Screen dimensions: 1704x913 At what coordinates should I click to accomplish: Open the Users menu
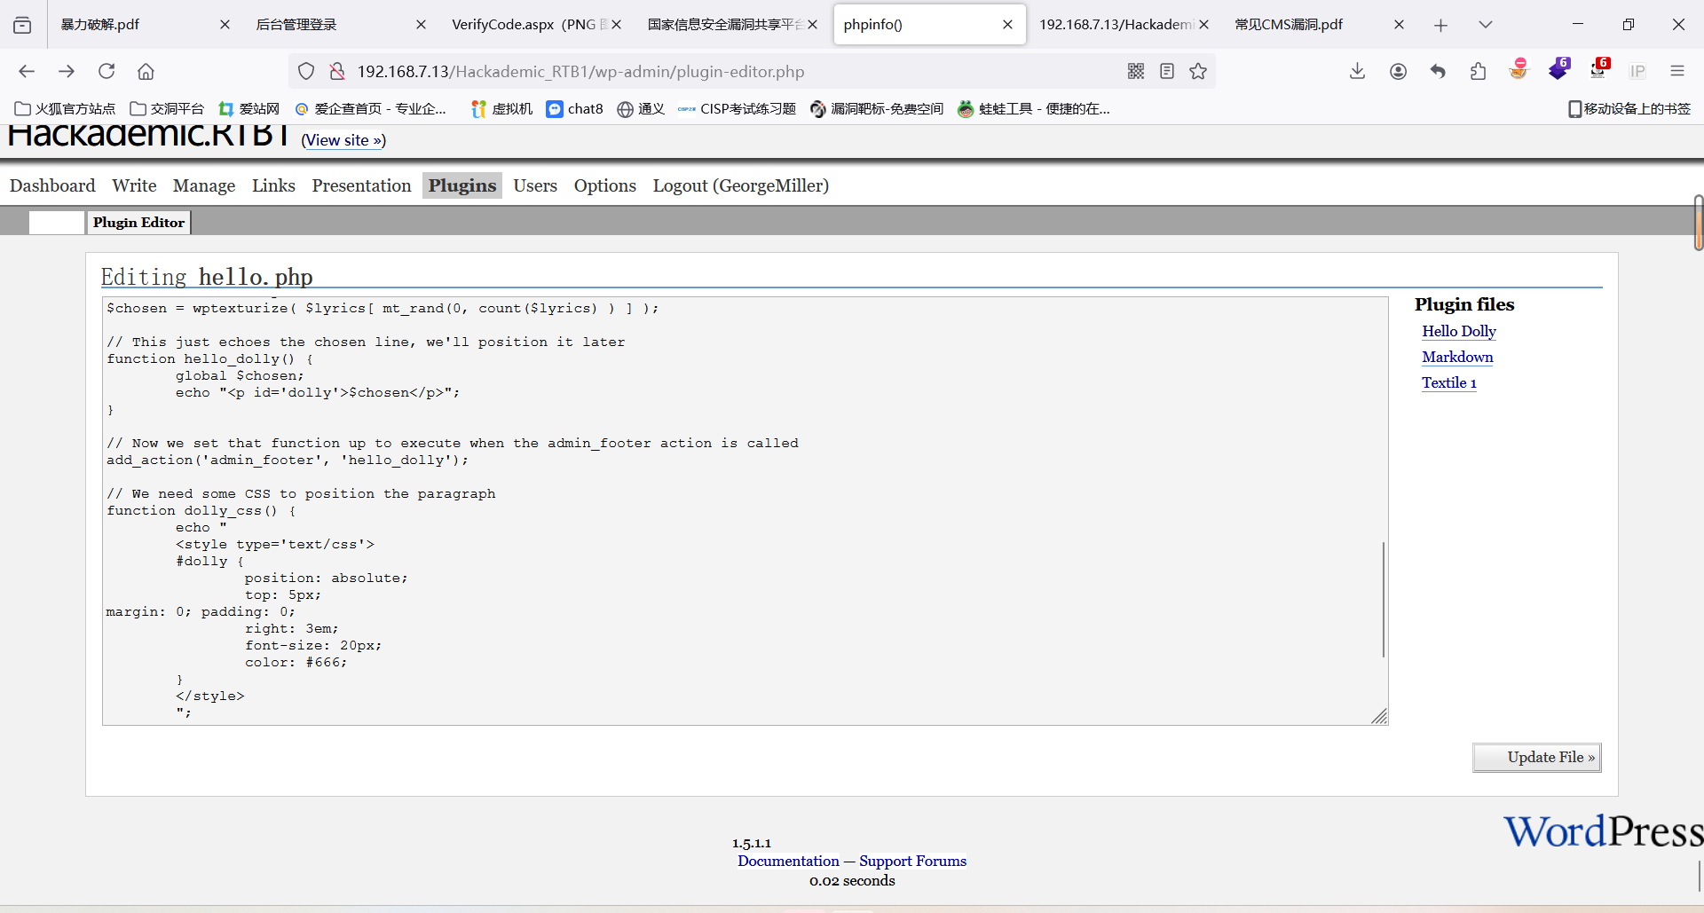pyautogui.click(x=535, y=185)
